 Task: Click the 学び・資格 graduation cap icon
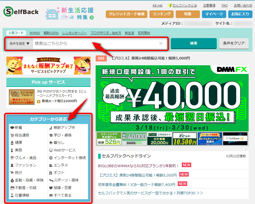(51, 135)
